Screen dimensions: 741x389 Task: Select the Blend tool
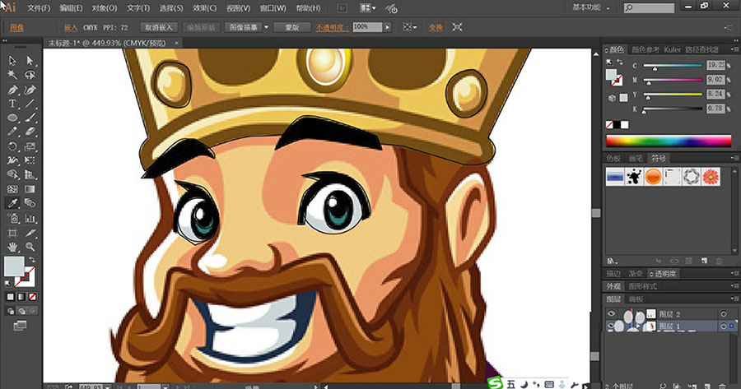pyautogui.click(x=30, y=203)
